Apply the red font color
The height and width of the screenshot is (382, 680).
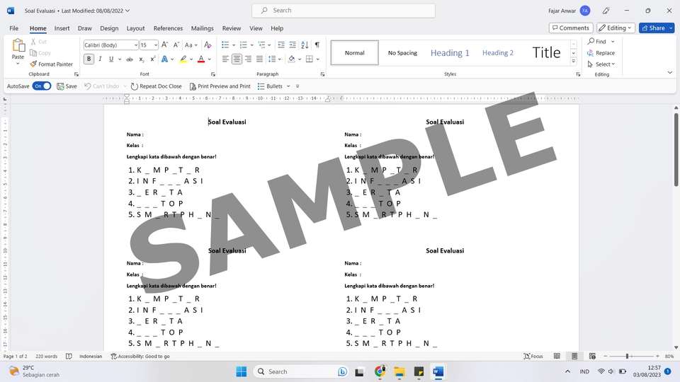pyautogui.click(x=201, y=59)
